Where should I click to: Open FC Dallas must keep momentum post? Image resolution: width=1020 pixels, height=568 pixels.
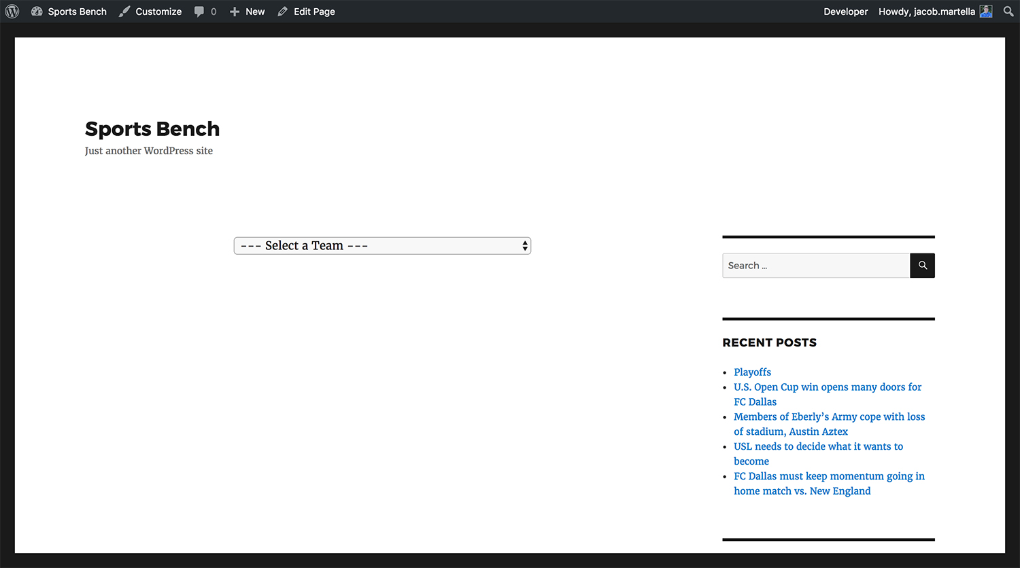click(x=829, y=476)
